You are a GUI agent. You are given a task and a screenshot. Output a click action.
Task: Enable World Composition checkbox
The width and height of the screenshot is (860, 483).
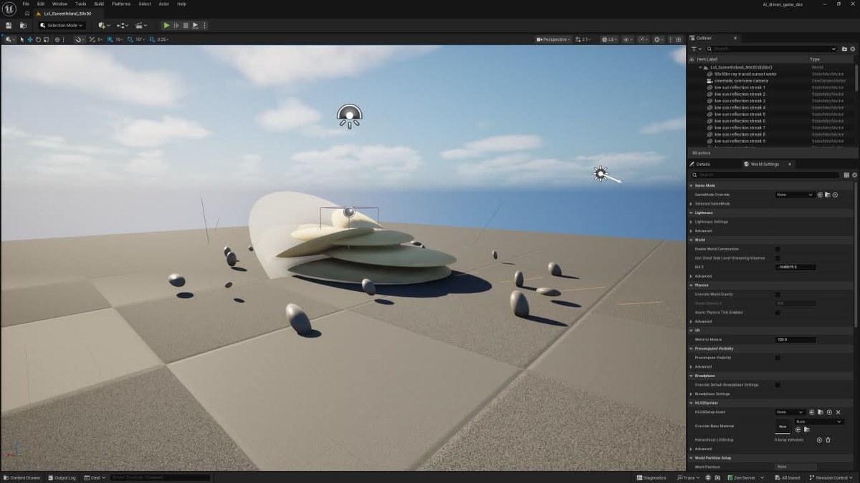pos(778,249)
